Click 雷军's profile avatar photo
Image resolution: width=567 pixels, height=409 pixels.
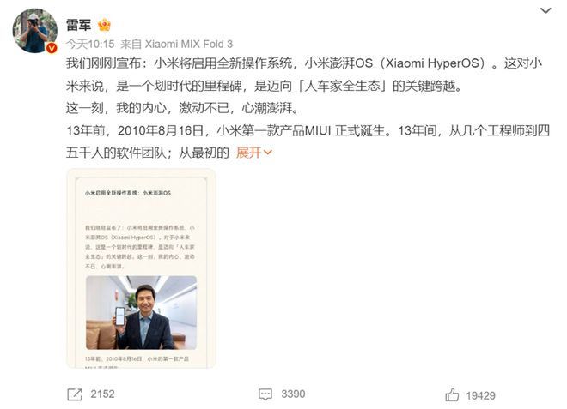click(x=34, y=31)
